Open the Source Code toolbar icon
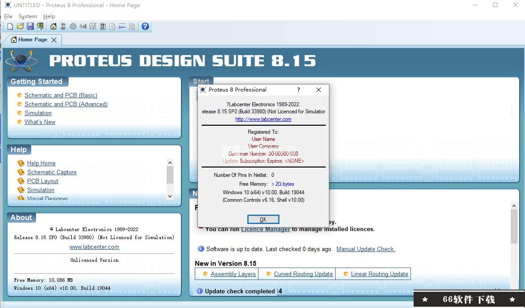 (122, 26)
